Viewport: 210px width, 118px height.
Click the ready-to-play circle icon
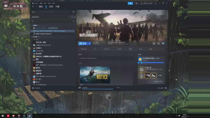tap(75, 17)
